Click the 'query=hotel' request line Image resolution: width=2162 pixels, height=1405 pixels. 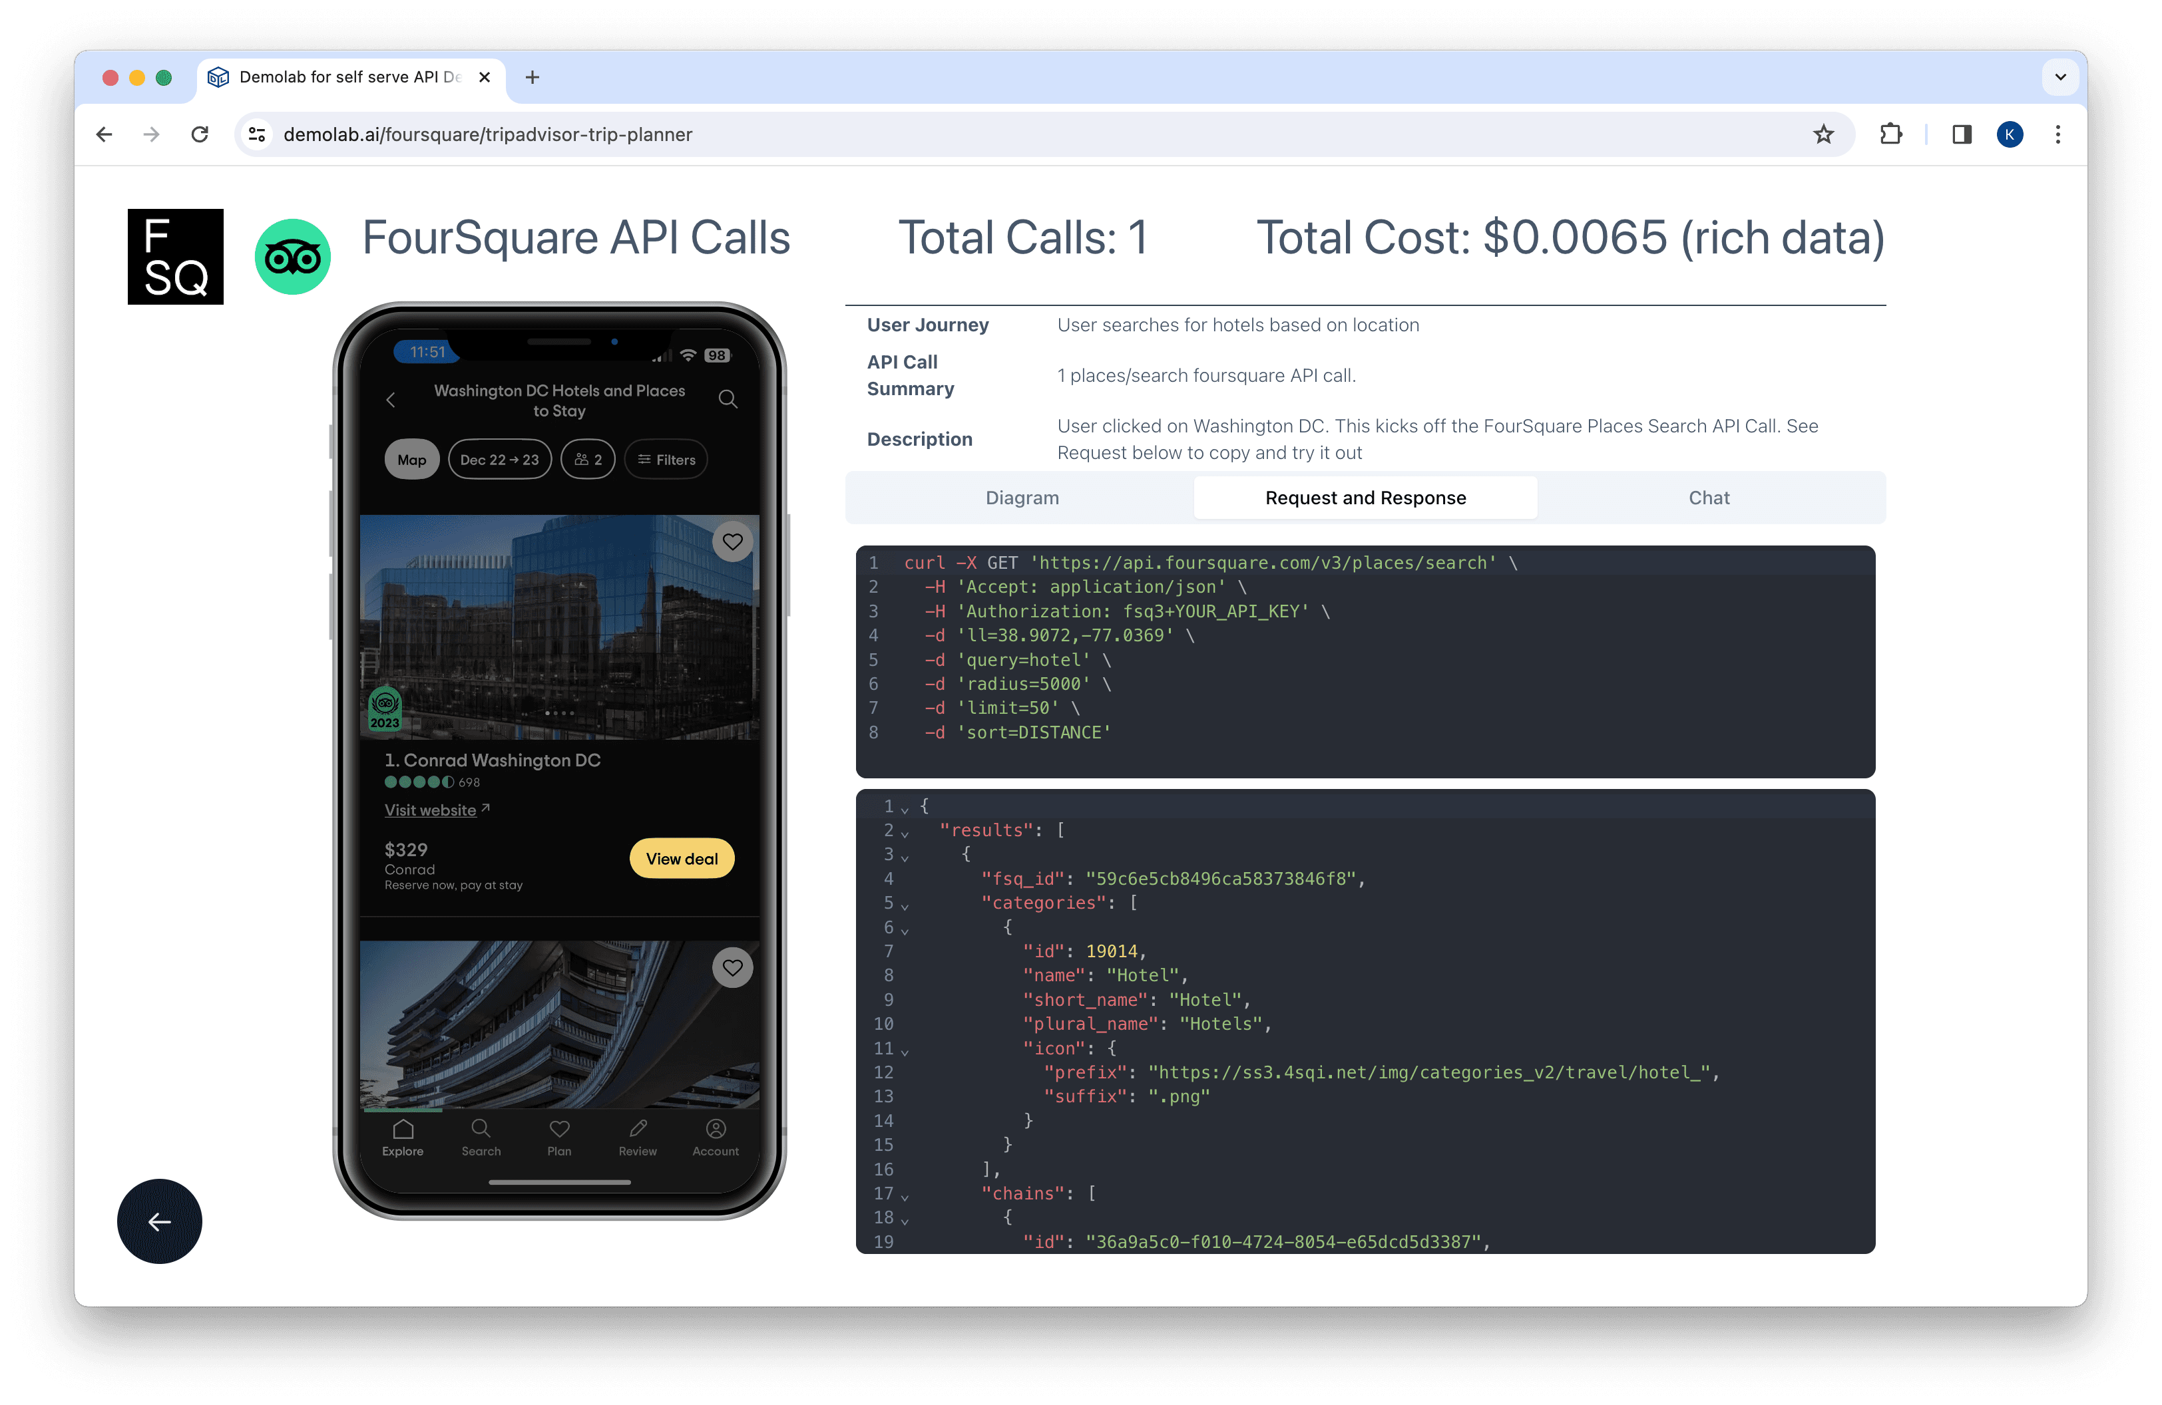pos(1018,660)
